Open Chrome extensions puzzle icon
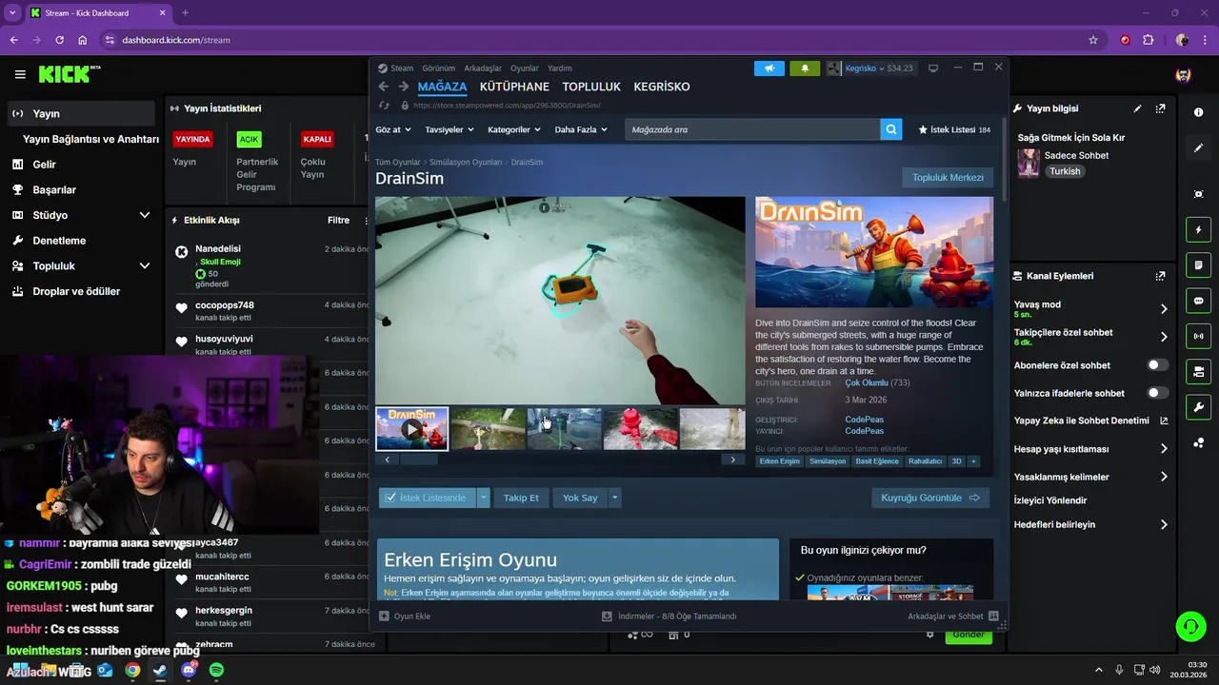1219x685 pixels. point(1148,40)
